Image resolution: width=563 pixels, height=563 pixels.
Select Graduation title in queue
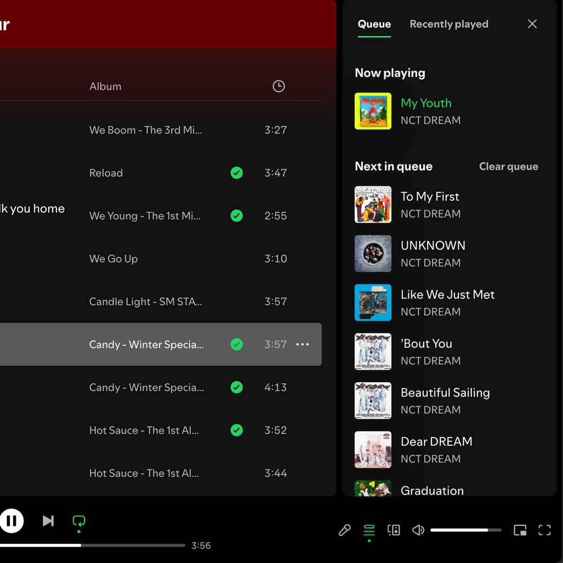point(432,490)
